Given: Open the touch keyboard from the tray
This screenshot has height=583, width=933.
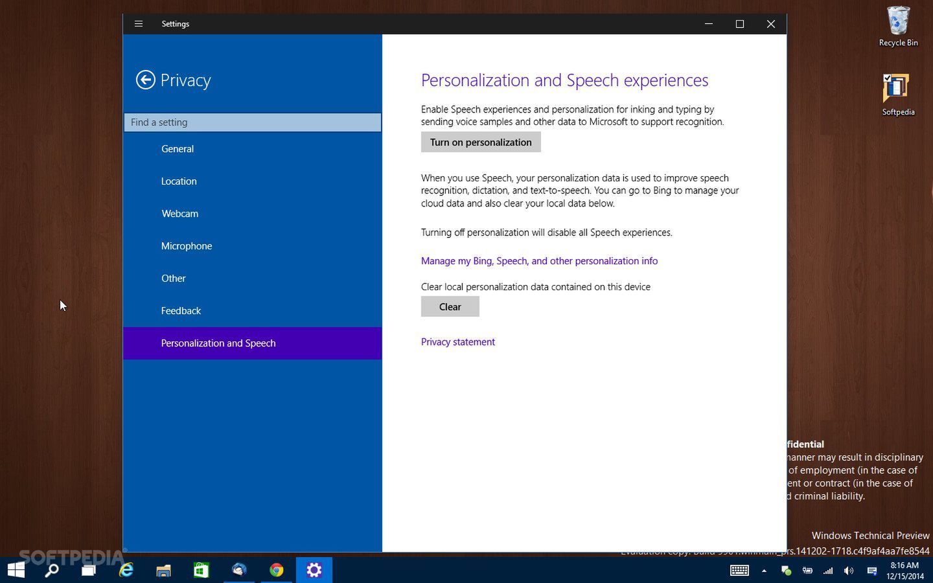Looking at the screenshot, I should pos(739,571).
